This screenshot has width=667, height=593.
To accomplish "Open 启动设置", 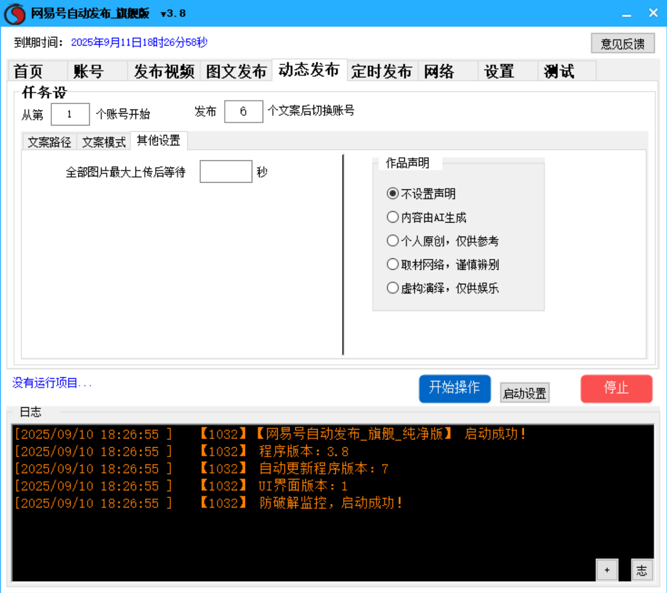I will click(524, 392).
